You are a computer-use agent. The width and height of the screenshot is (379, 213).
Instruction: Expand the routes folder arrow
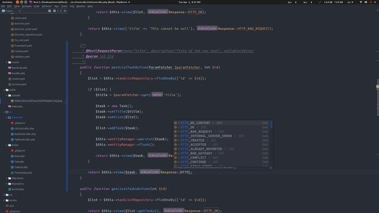[7, 62]
